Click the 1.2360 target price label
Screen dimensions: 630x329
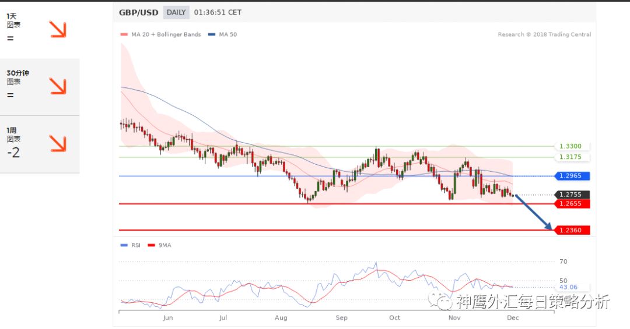572,231
